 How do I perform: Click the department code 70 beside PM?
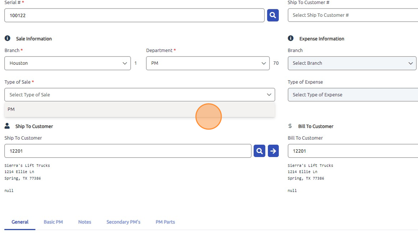[276, 63]
